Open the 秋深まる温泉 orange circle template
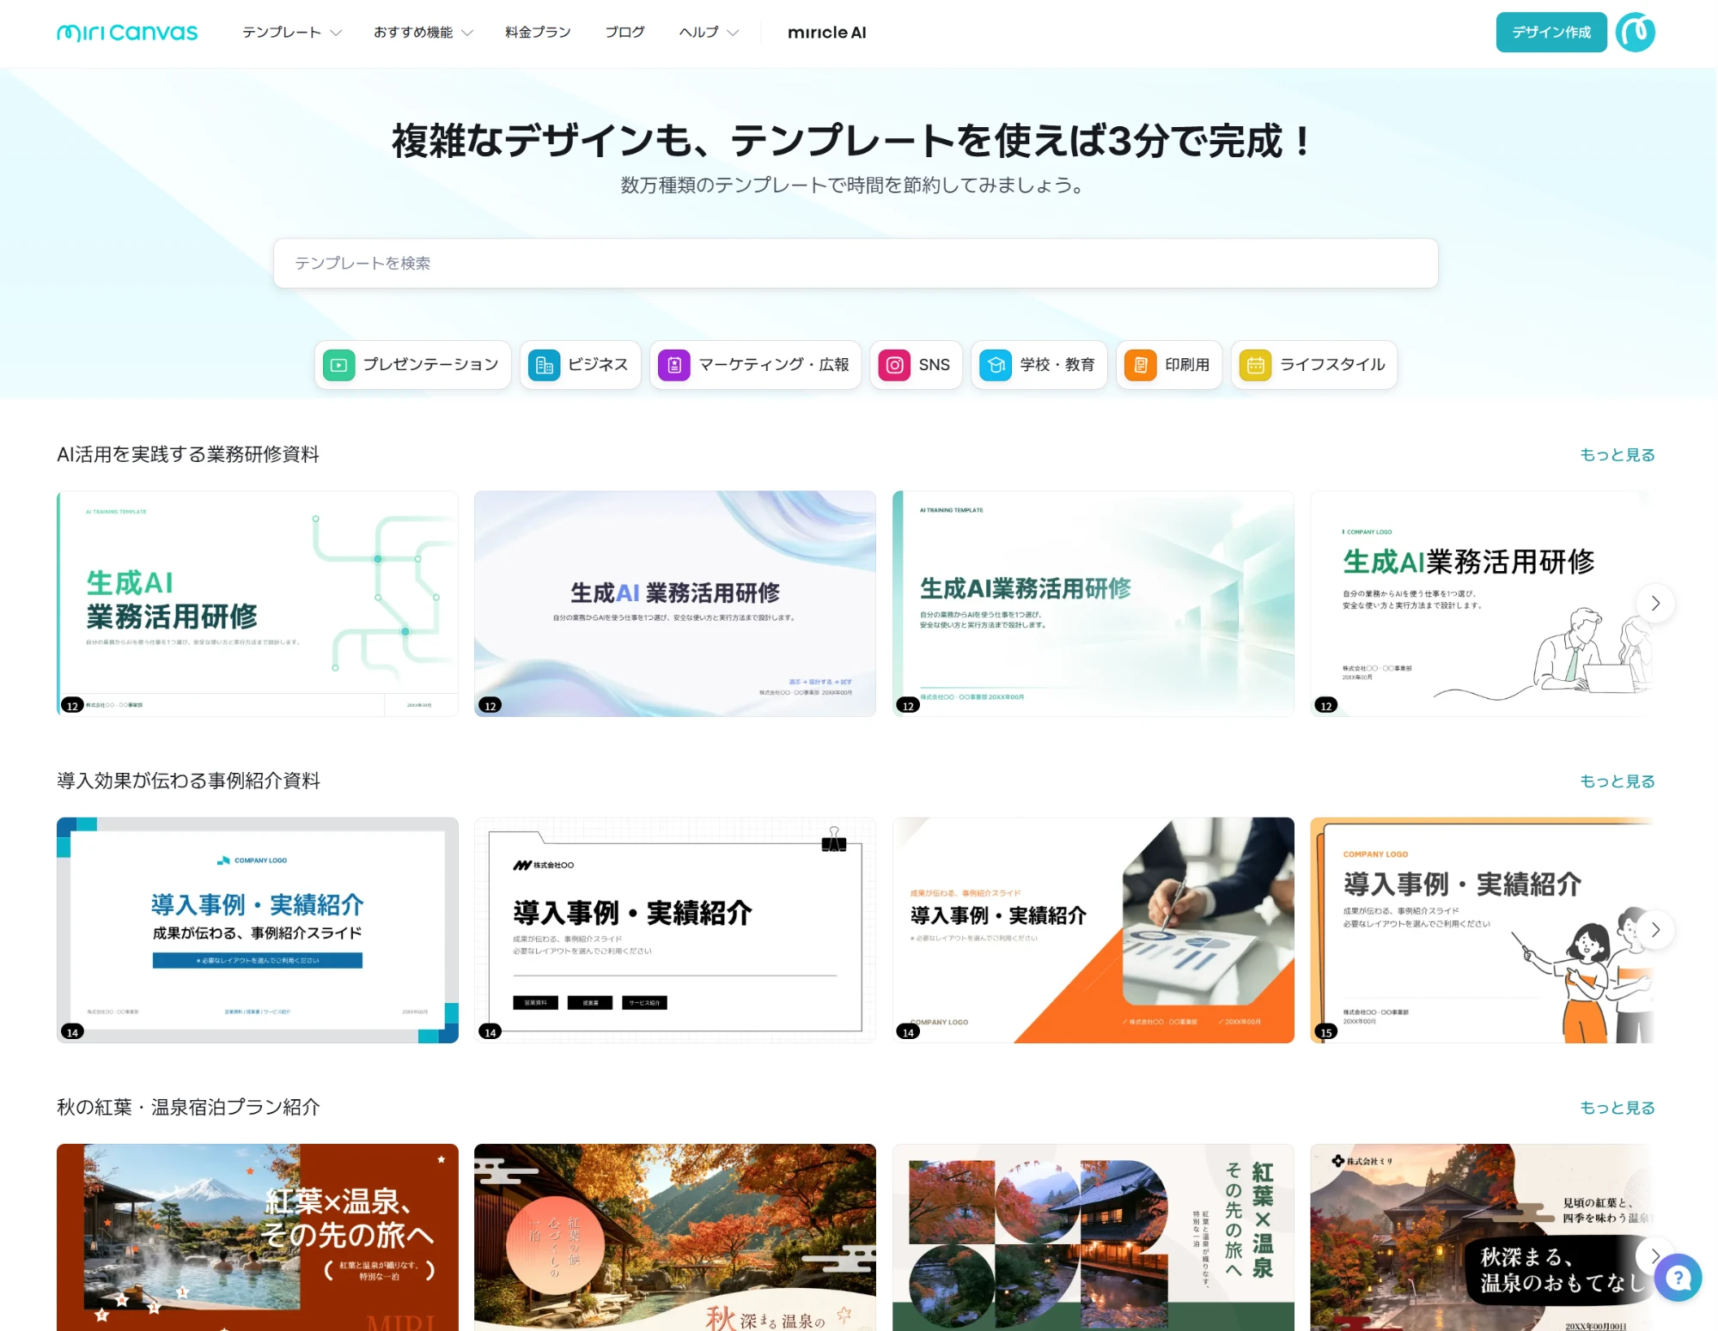This screenshot has width=1718, height=1331. coord(675,1237)
